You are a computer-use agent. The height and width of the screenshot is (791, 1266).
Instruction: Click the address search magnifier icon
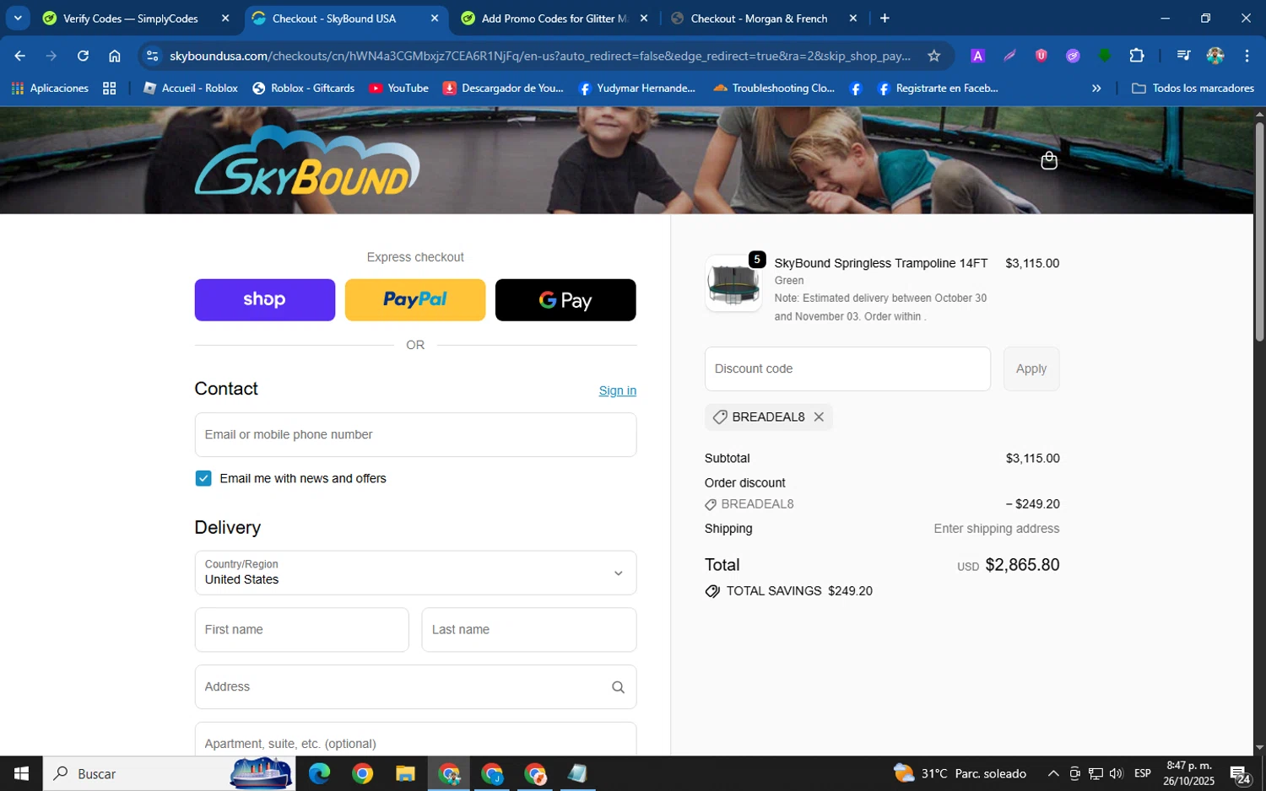(x=618, y=687)
